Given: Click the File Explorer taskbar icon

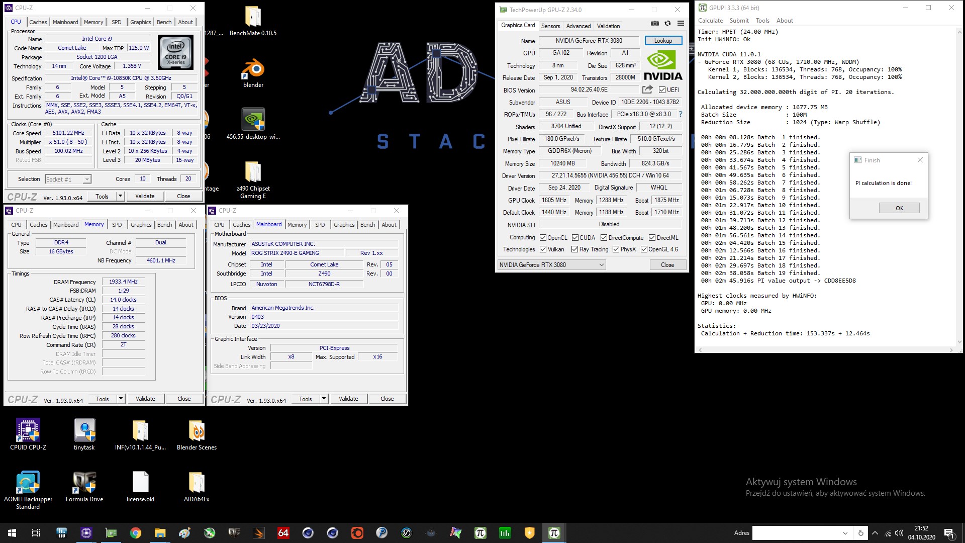Looking at the screenshot, I should coord(160,533).
